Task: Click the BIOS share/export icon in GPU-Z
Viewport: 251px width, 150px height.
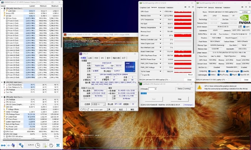Action: pos(240,27)
